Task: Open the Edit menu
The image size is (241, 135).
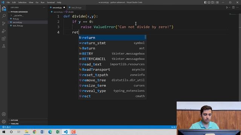Action: point(14,3)
